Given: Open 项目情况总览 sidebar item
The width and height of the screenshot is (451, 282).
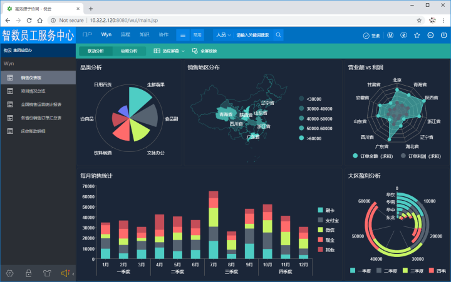Looking at the screenshot, I should point(38,91).
